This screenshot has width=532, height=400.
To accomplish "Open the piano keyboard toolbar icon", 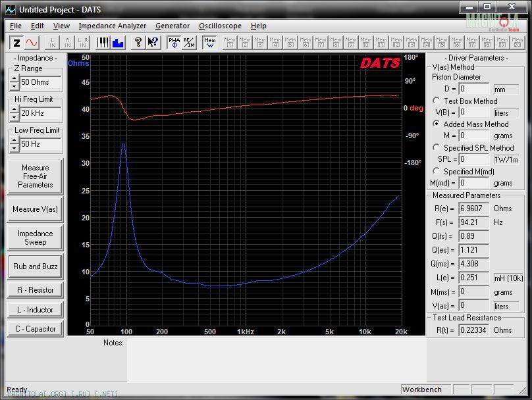I will (x=103, y=43).
